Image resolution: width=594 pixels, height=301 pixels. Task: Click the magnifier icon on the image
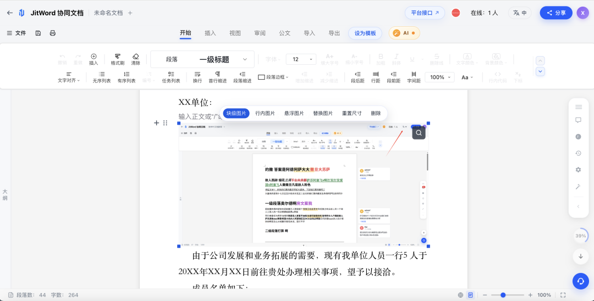[x=419, y=133]
